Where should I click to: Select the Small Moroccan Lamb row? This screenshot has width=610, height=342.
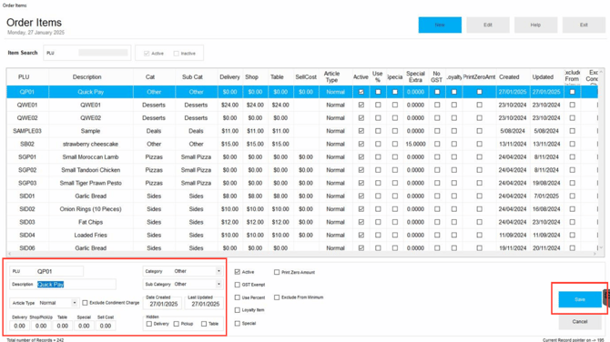tap(302, 157)
